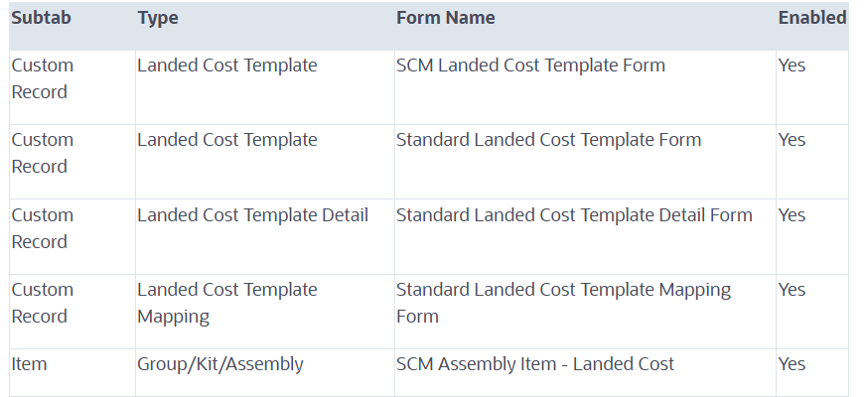Image resolution: width=867 pixels, height=397 pixels.
Task: Select Standard Landed Cost Template Detail Form
Action: click(x=574, y=215)
